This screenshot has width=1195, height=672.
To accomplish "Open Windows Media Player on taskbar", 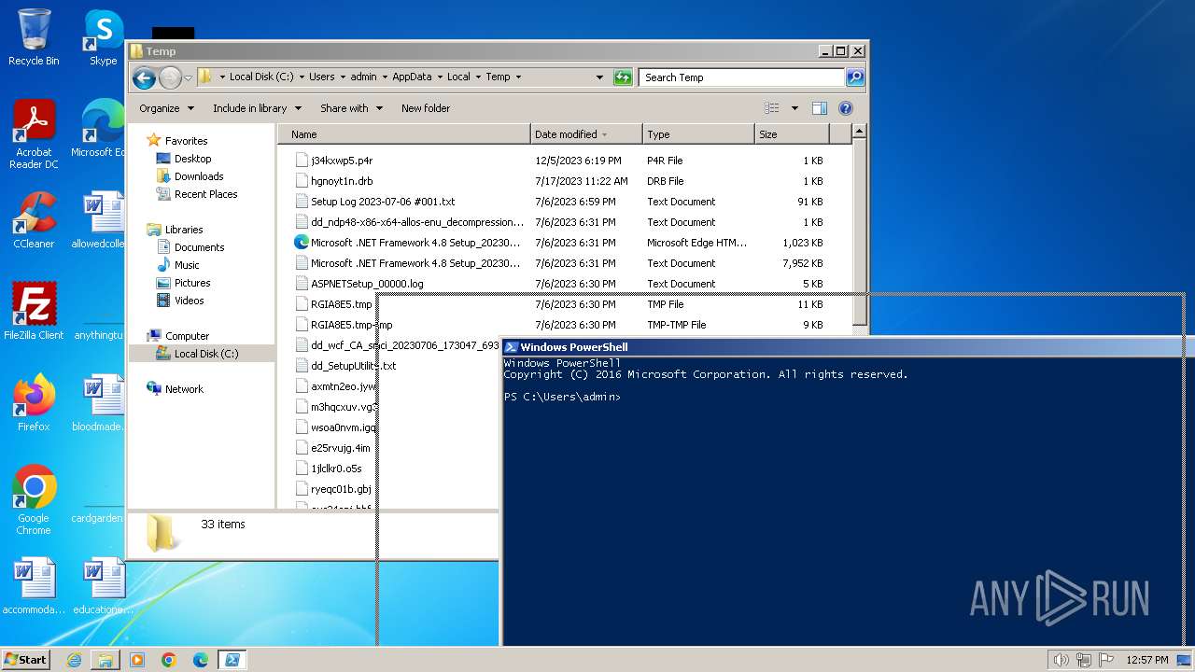I will [137, 660].
